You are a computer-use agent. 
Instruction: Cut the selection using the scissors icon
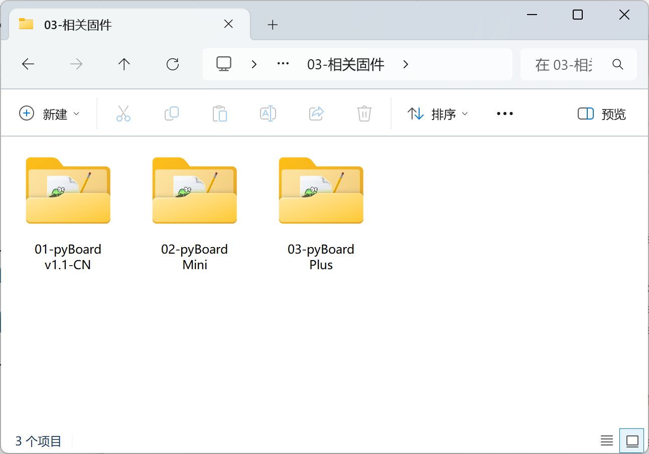[123, 113]
